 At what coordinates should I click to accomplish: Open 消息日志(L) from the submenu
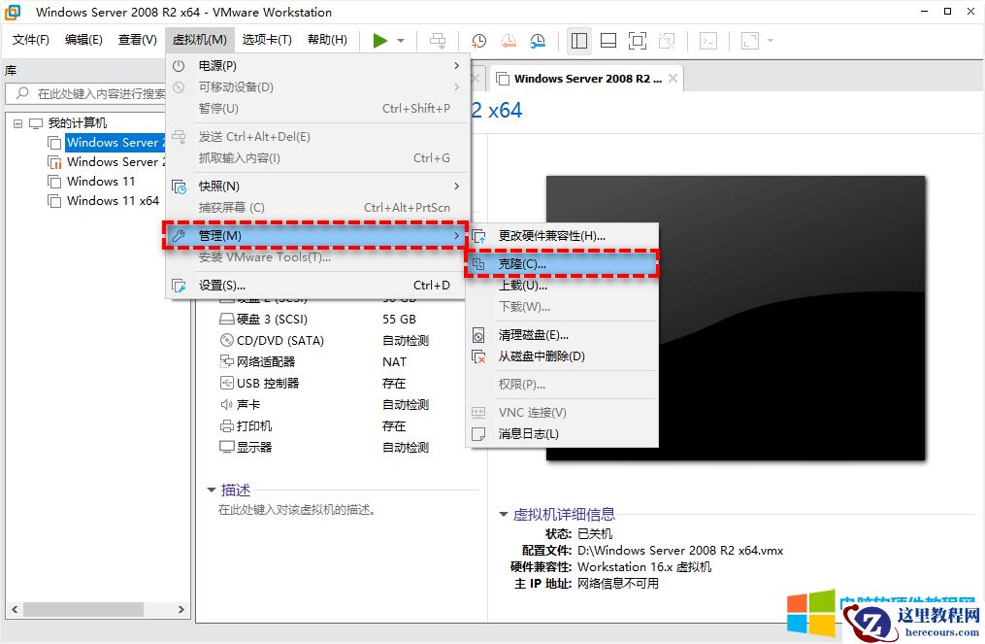tap(562, 434)
